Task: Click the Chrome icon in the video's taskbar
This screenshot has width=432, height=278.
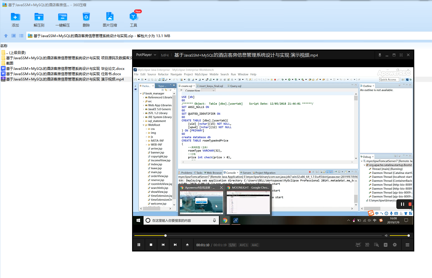Action: 225,220
